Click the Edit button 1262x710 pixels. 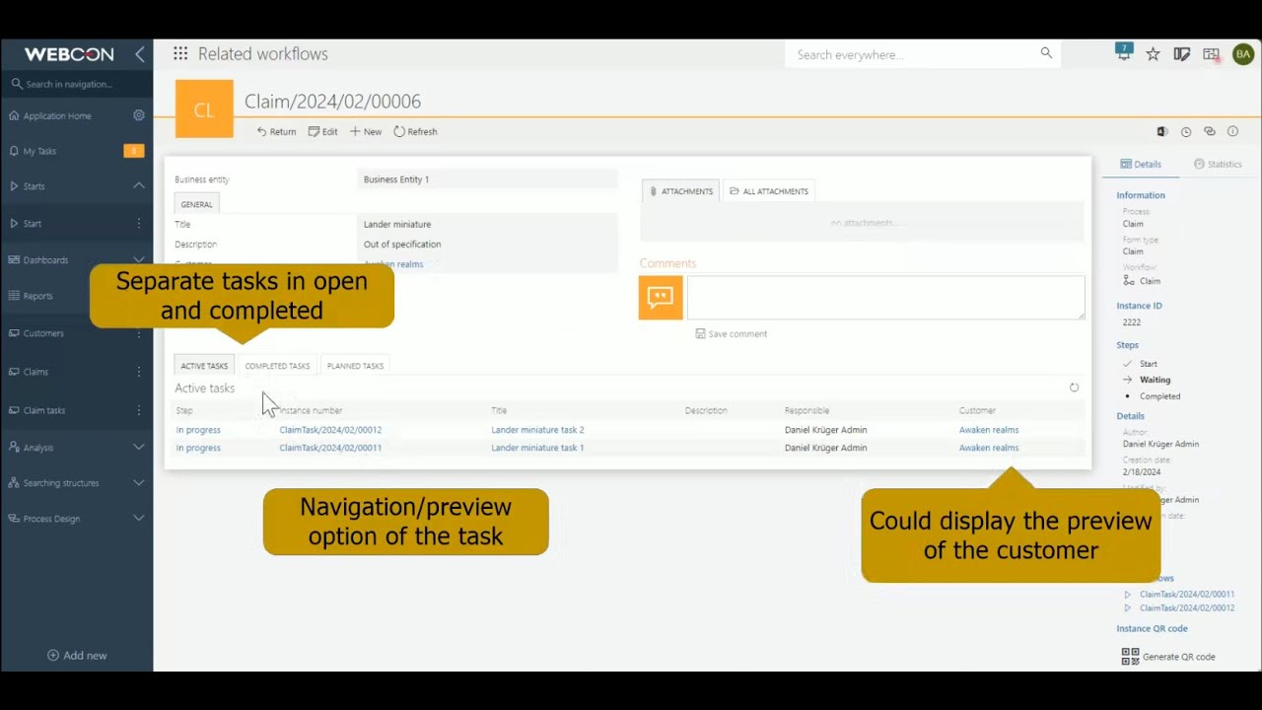click(x=322, y=131)
